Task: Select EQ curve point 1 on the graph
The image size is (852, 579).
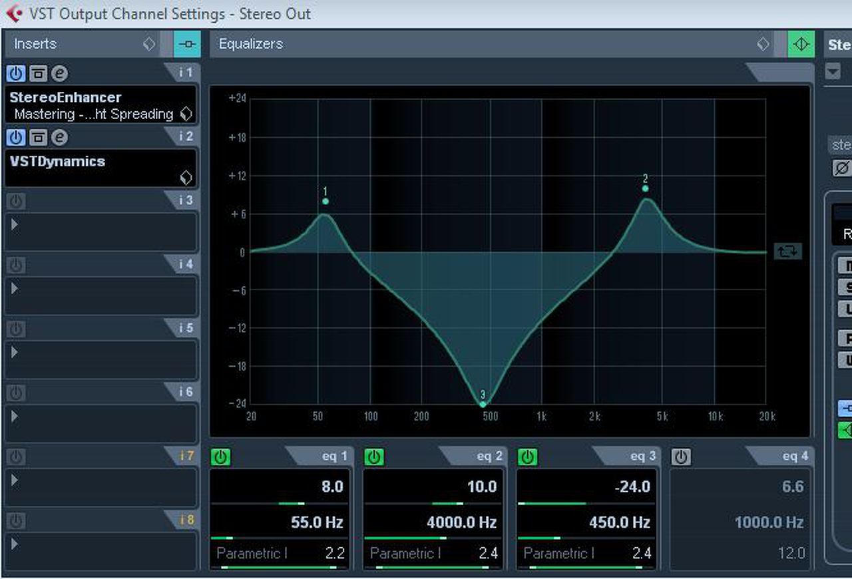Action: (x=325, y=201)
